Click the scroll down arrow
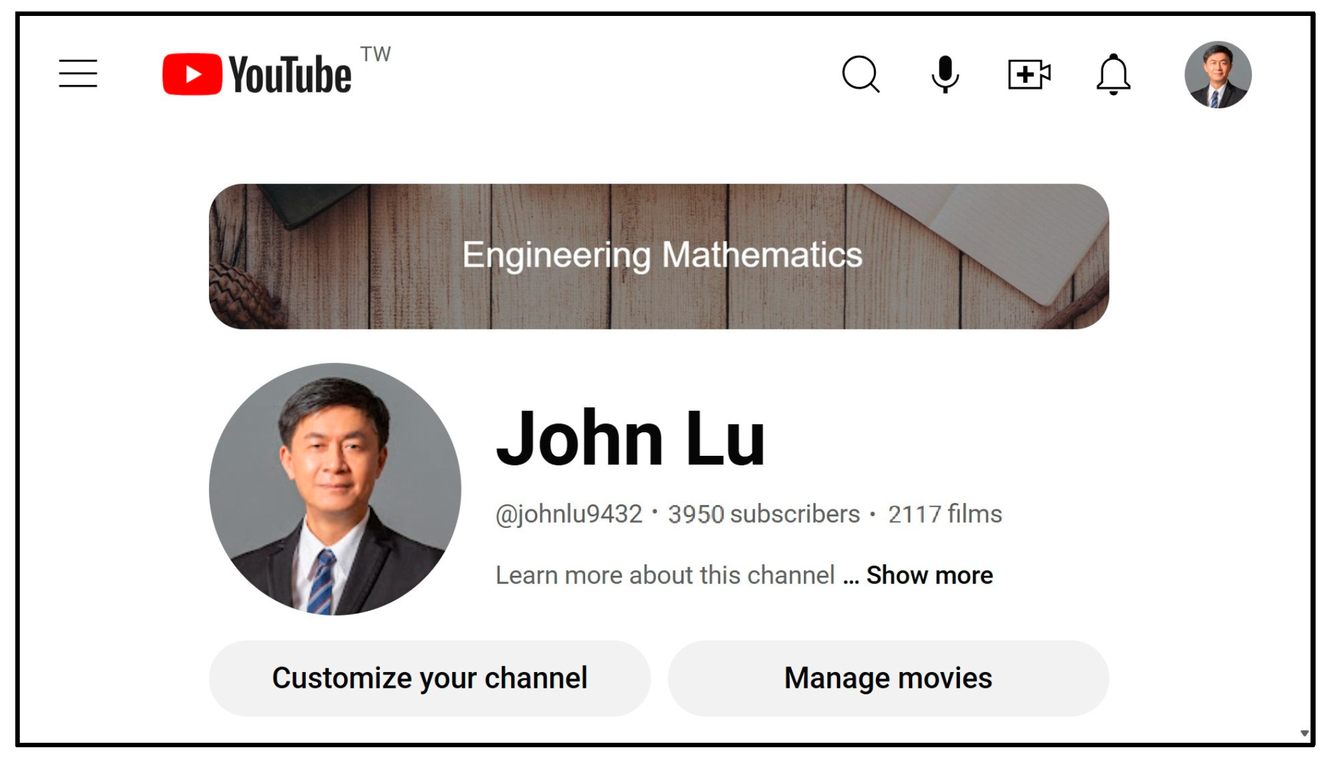Viewport: 1329px width, 760px height. (x=1304, y=733)
